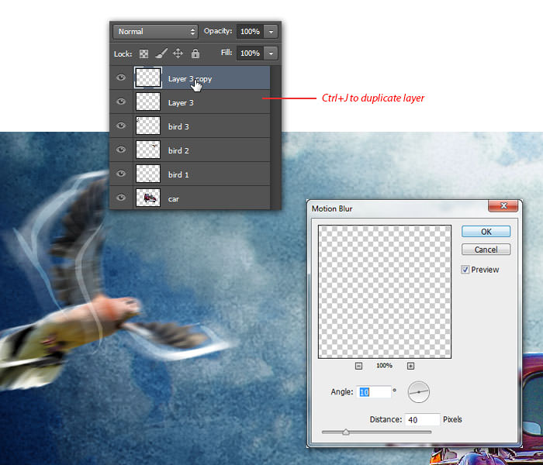Hide the bird 1 layer
Viewport: 543px width, 465px height.
121,174
